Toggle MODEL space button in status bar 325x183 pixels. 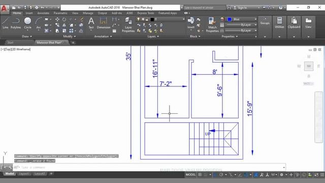(x=190, y=175)
